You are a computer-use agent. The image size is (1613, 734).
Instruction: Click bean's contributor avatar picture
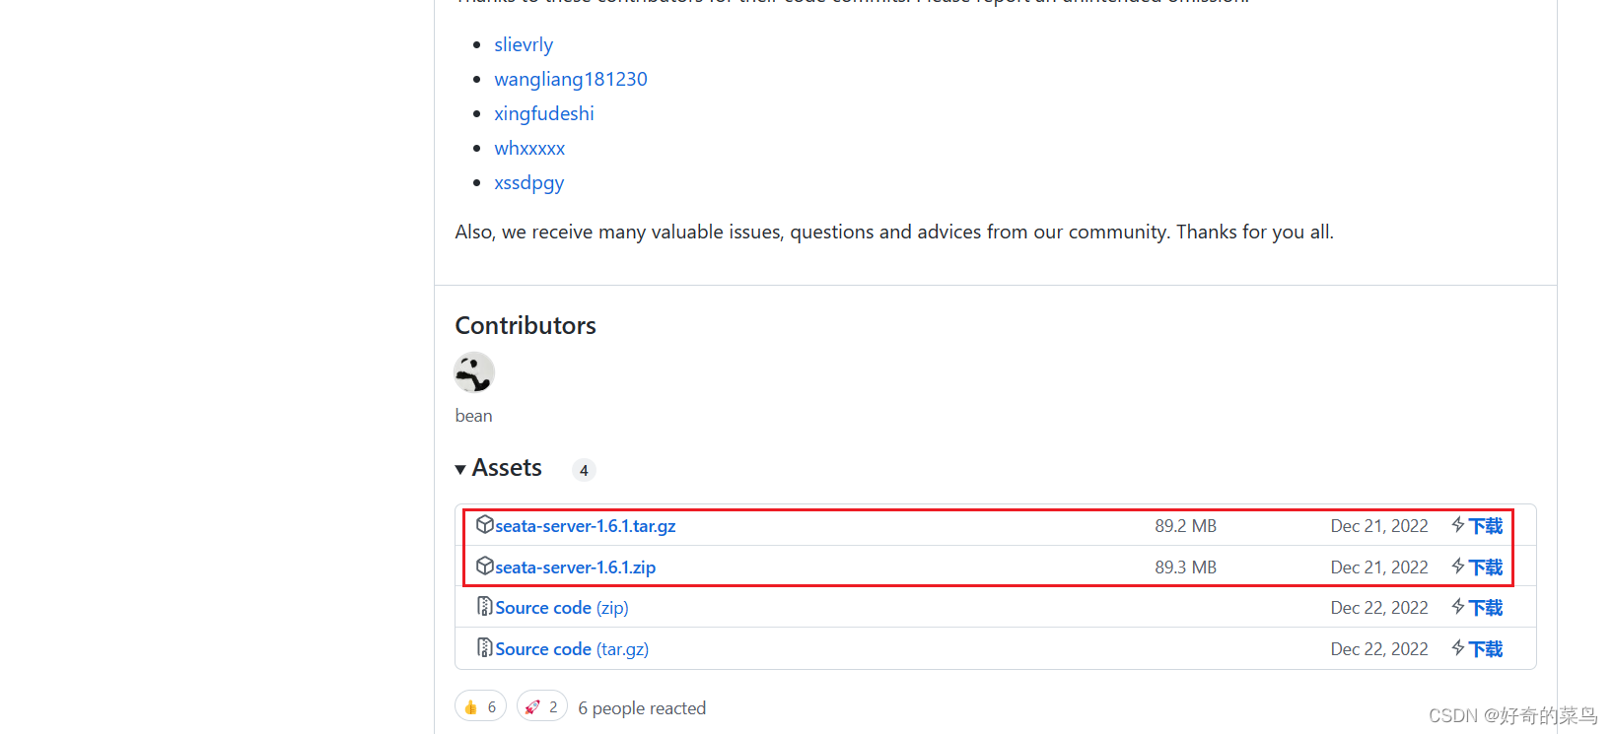tap(474, 372)
